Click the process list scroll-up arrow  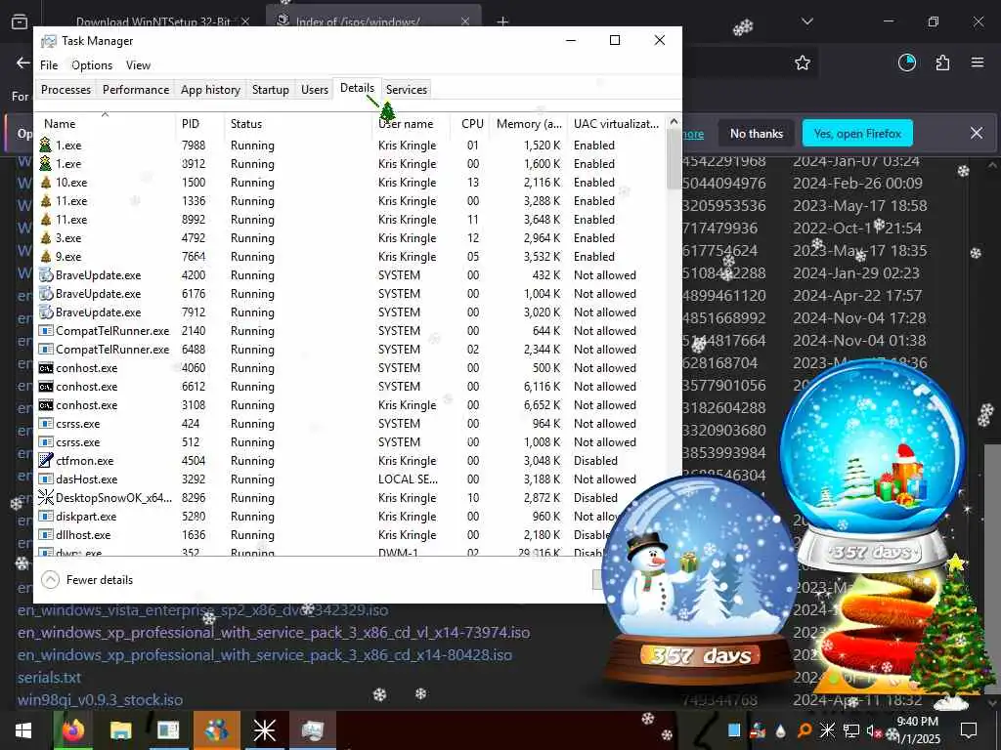[674, 121]
